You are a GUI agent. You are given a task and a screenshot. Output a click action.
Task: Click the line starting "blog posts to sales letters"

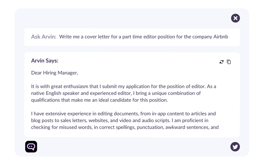(x=120, y=120)
